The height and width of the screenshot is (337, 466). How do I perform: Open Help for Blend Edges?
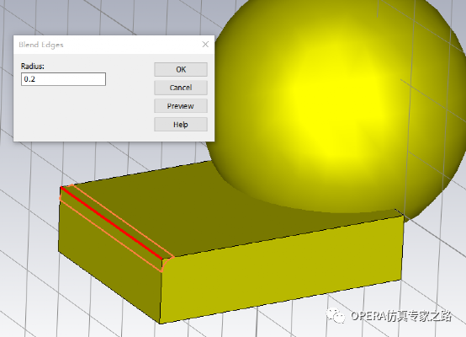(x=181, y=125)
